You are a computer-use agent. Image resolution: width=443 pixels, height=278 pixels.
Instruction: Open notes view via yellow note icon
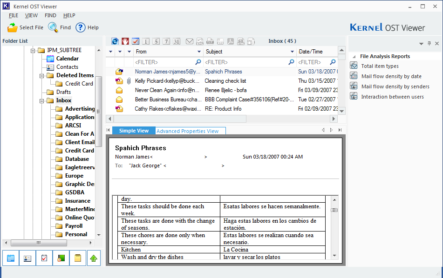pyautogui.click(x=78, y=258)
